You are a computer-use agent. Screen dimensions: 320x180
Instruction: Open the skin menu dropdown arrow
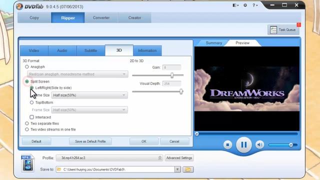click(238, 5)
